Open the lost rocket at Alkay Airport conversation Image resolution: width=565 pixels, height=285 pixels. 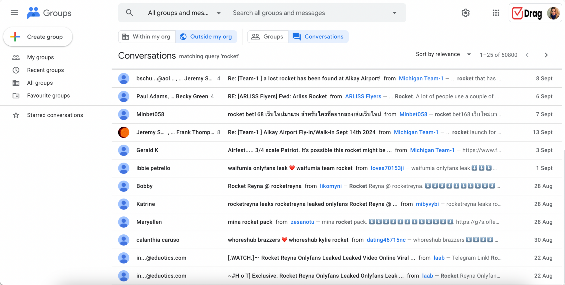click(304, 79)
